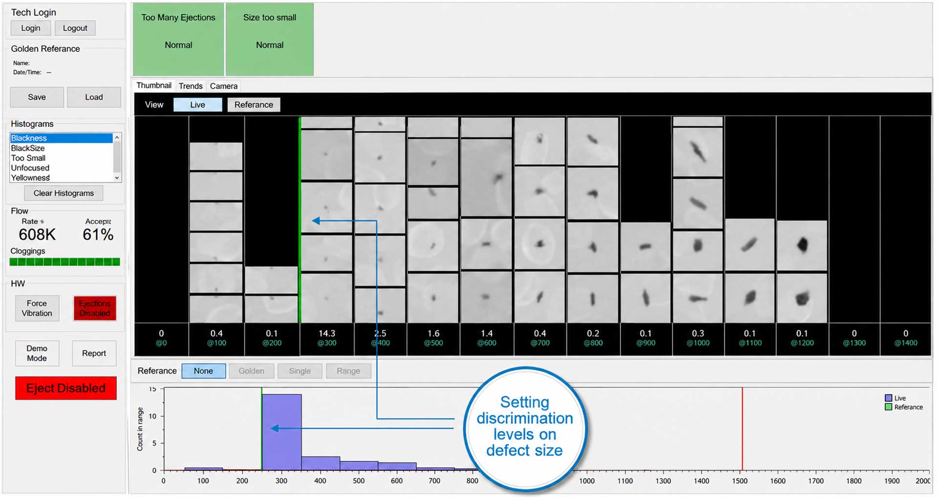Click the bottom thumbnail in @900 column
This screenshot has width=938, height=497.
pyautogui.click(x=645, y=298)
